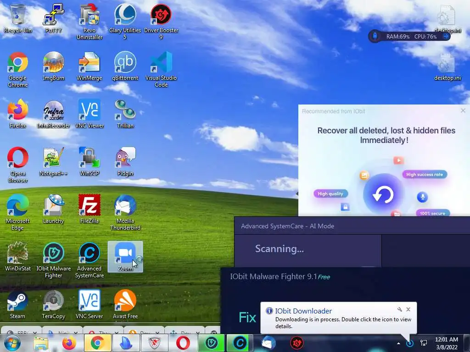Select the Firefox desktop shortcut
This screenshot has width=470, height=352.
click(18, 114)
